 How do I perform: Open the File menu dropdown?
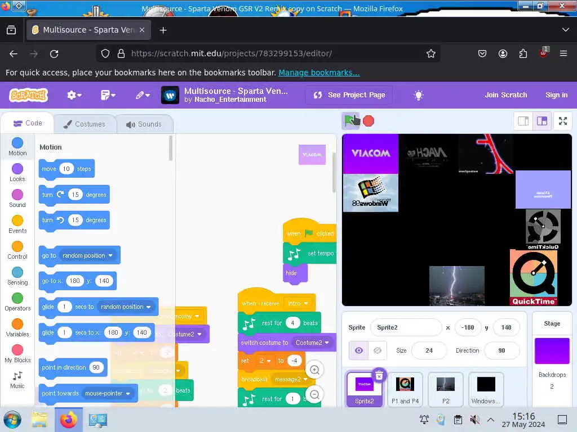tap(108, 95)
